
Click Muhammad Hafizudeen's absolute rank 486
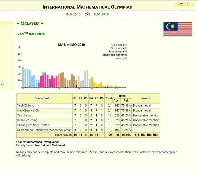pos(117,130)
